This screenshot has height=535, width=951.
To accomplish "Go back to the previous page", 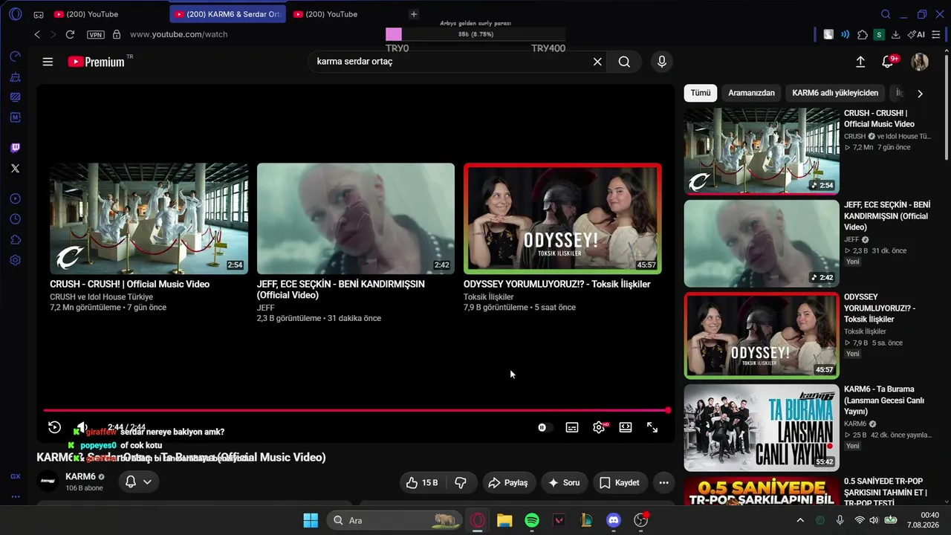I will [37, 34].
